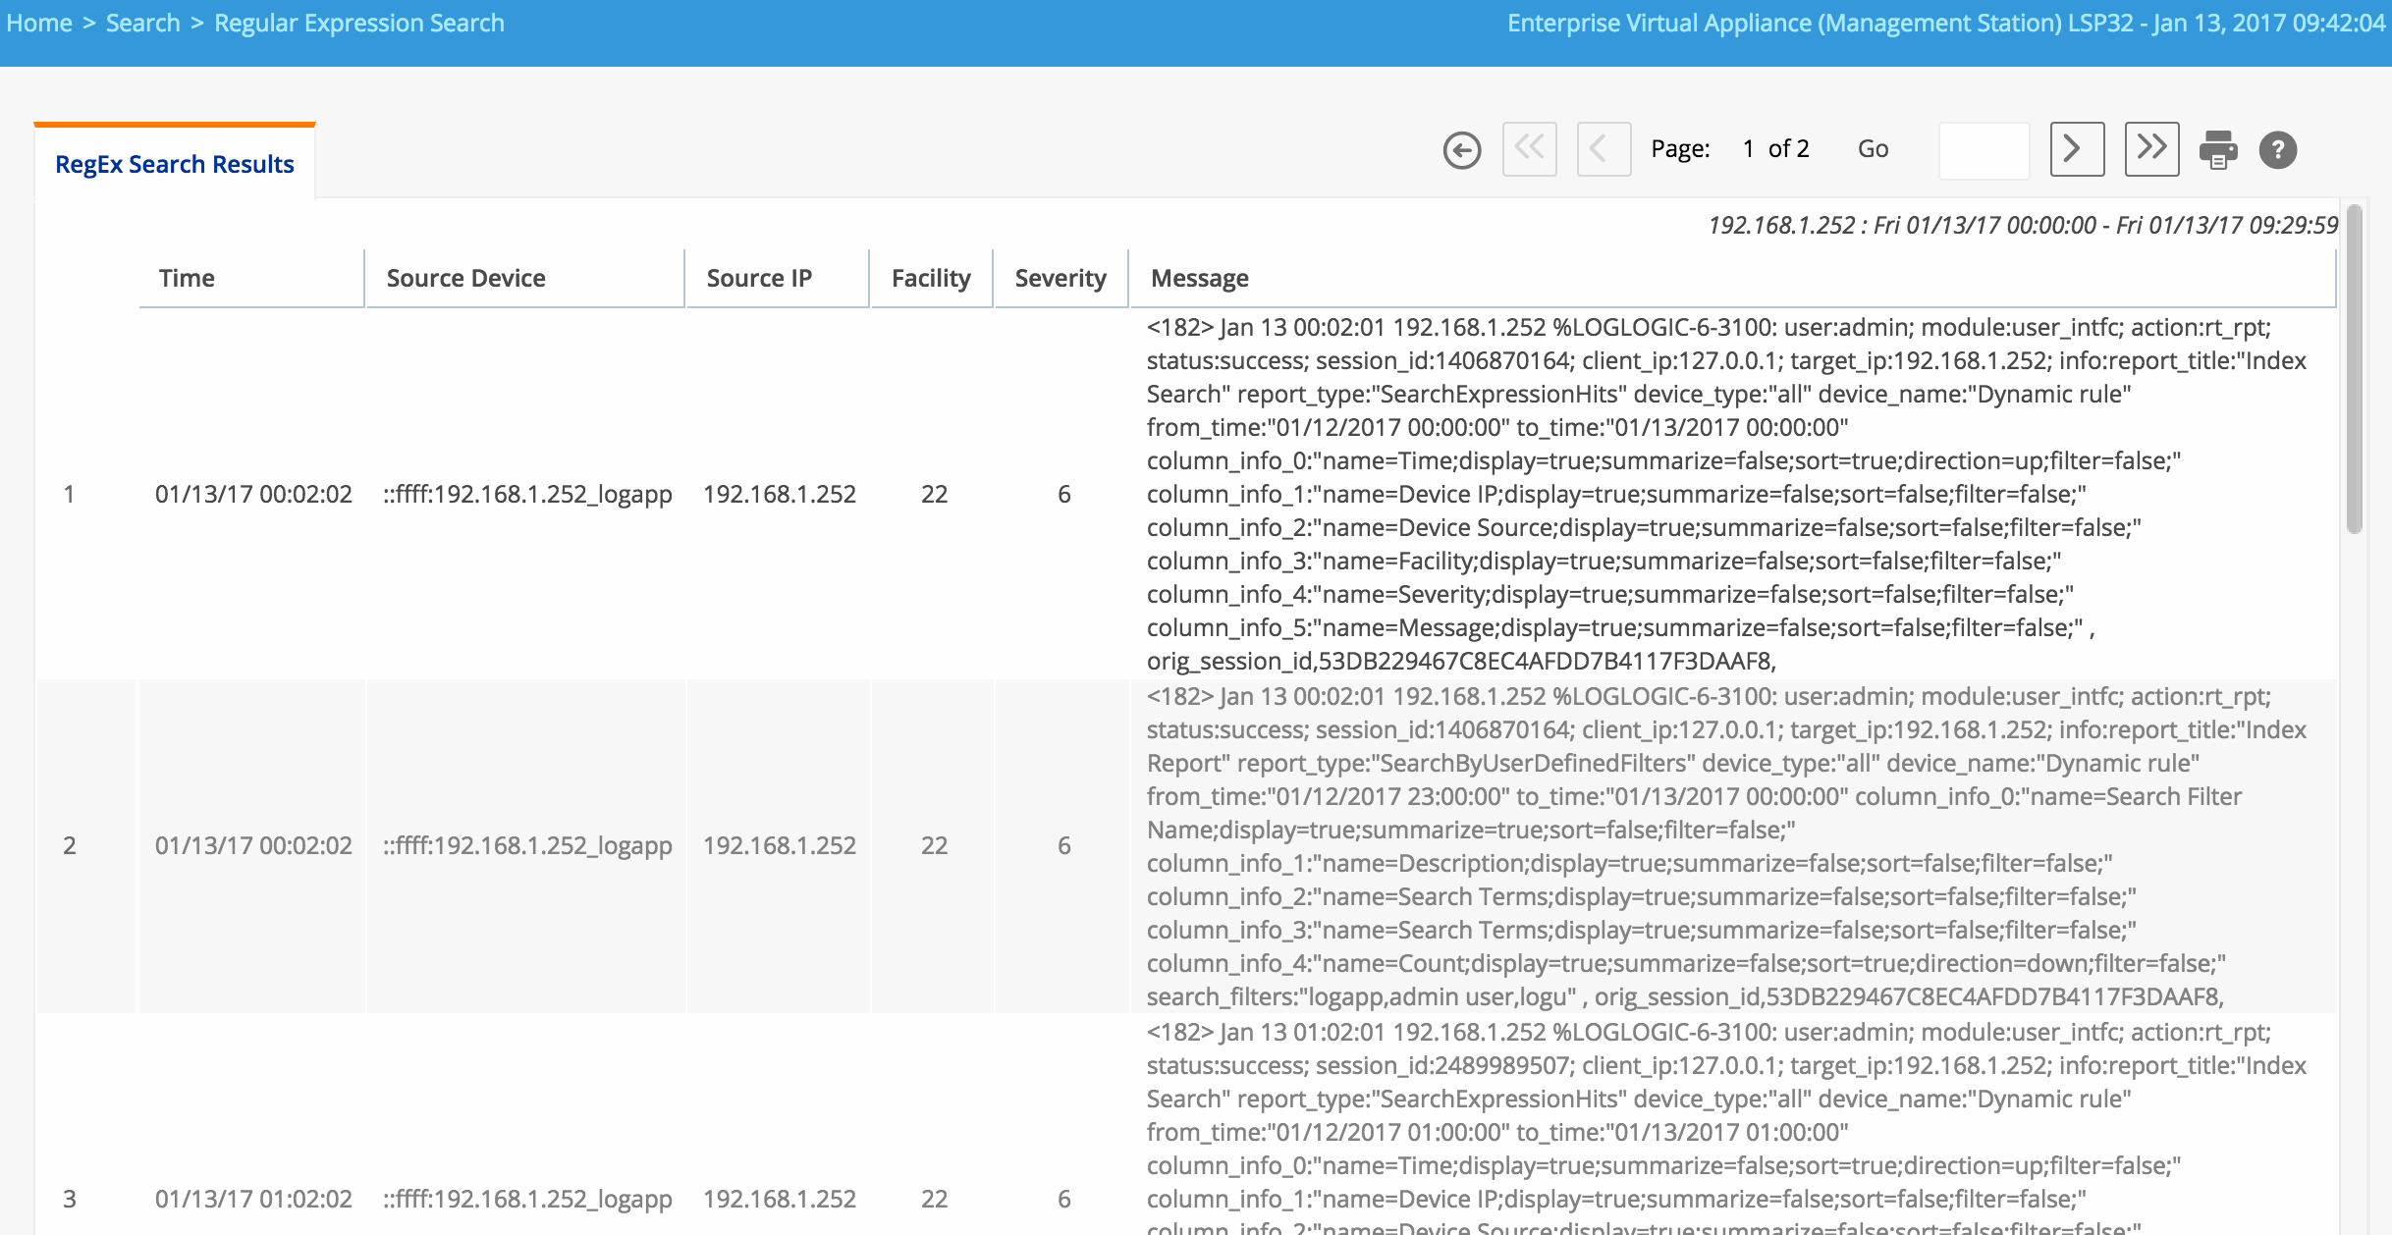Click the previous page arrow
This screenshot has height=1235, width=2392.
pos(1603,149)
